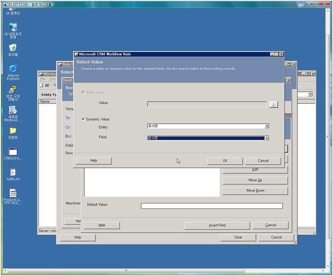The image size is (333, 276).
Task: Click Cancel next to Insert Field
Action: pyautogui.click(x=270, y=225)
